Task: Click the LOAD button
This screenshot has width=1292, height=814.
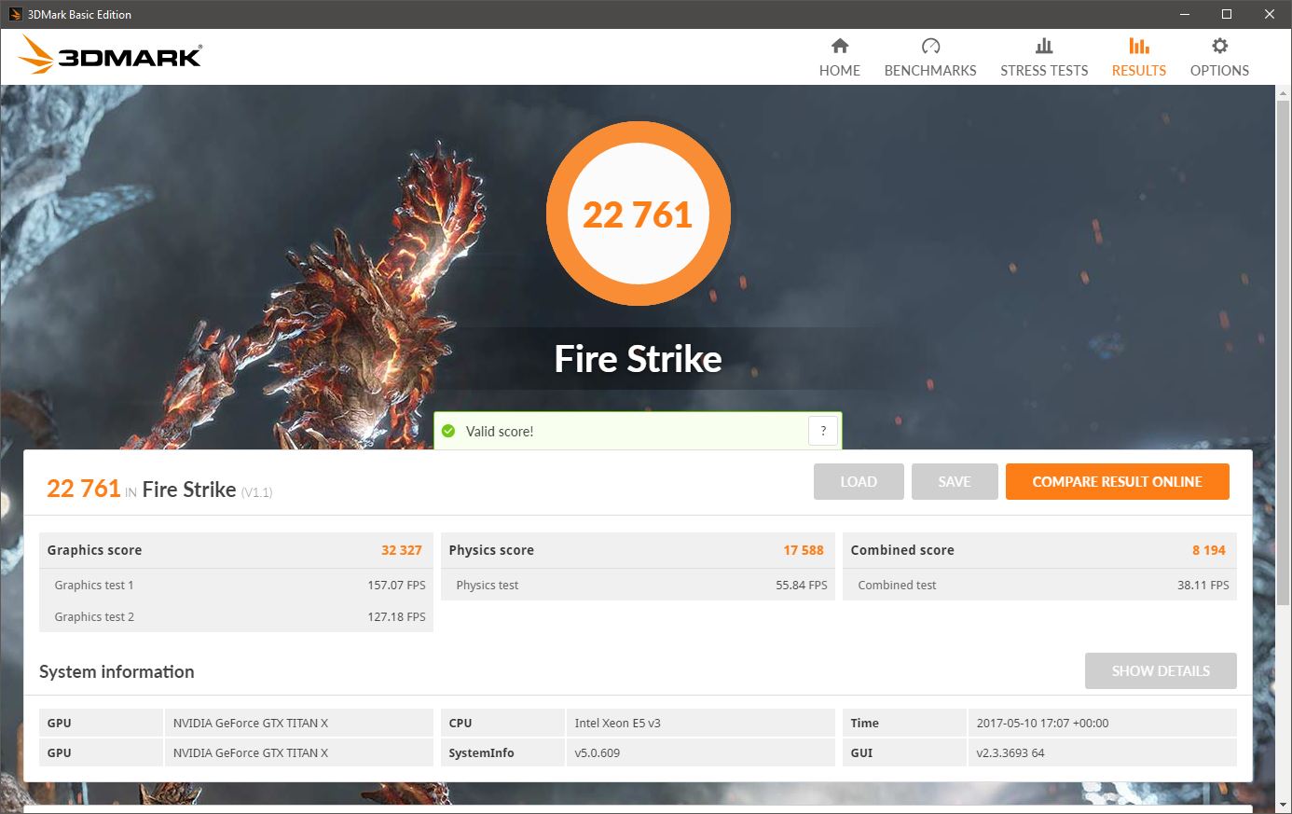Action: [858, 481]
